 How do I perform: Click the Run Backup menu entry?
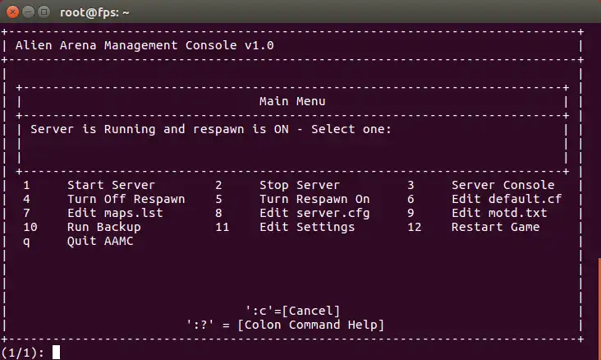click(x=103, y=227)
